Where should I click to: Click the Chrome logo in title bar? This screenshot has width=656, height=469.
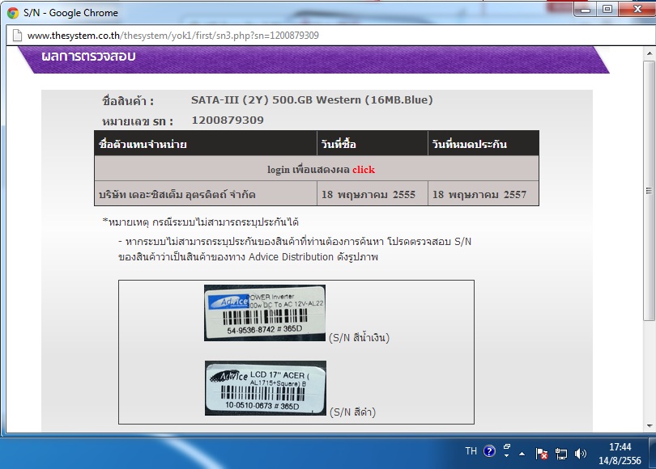tap(13, 13)
